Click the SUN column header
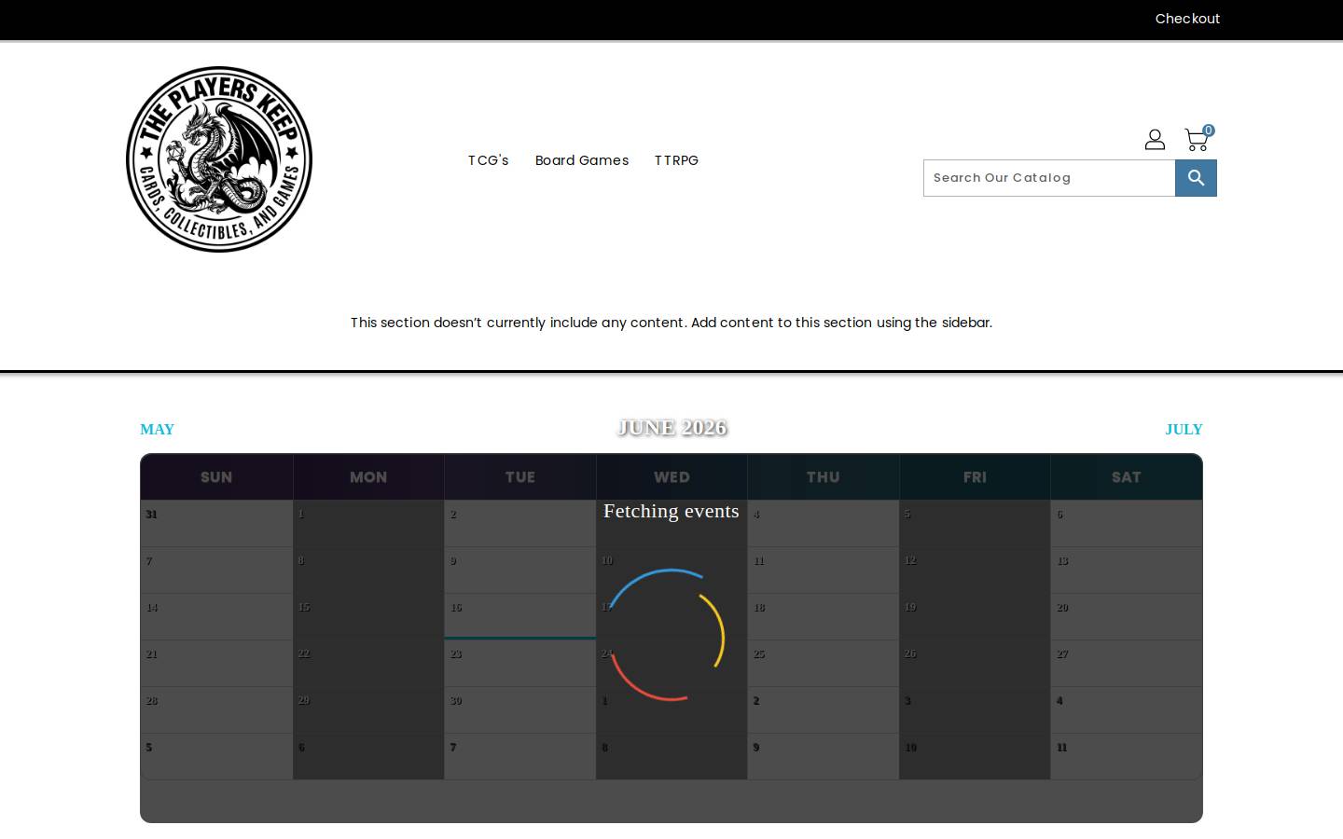 point(216,477)
